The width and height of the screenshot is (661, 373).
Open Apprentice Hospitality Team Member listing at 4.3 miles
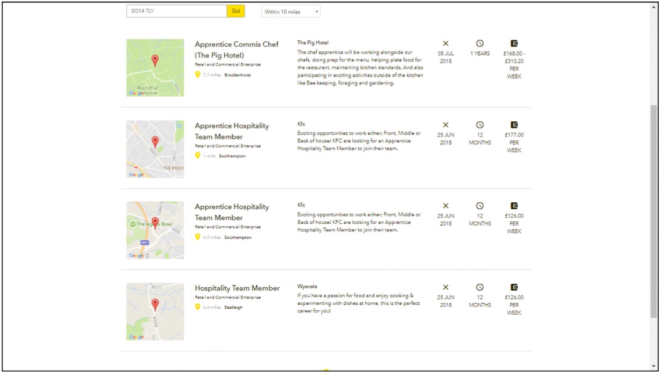click(232, 212)
